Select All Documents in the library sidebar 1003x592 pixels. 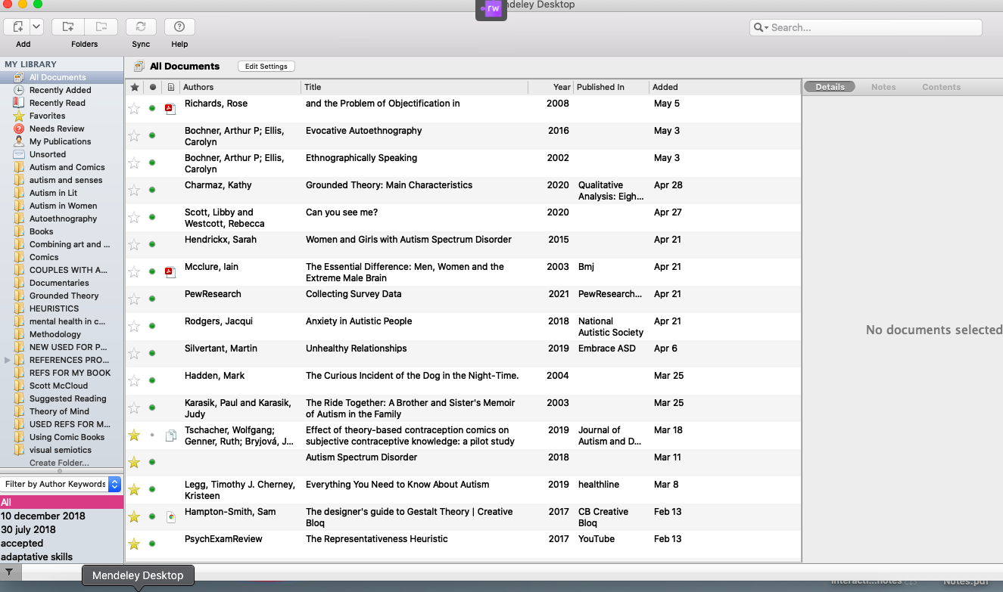click(x=62, y=77)
